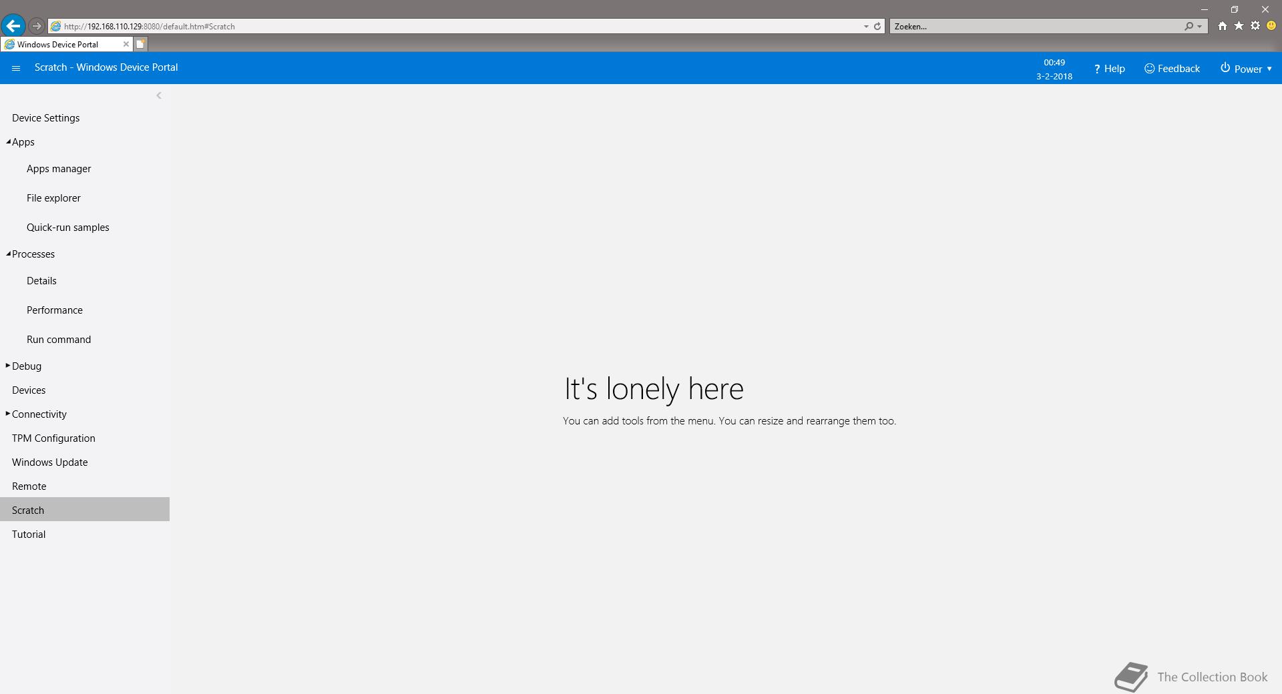Click the Debug label in sidebar
1282x694 pixels.
coord(27,366)
